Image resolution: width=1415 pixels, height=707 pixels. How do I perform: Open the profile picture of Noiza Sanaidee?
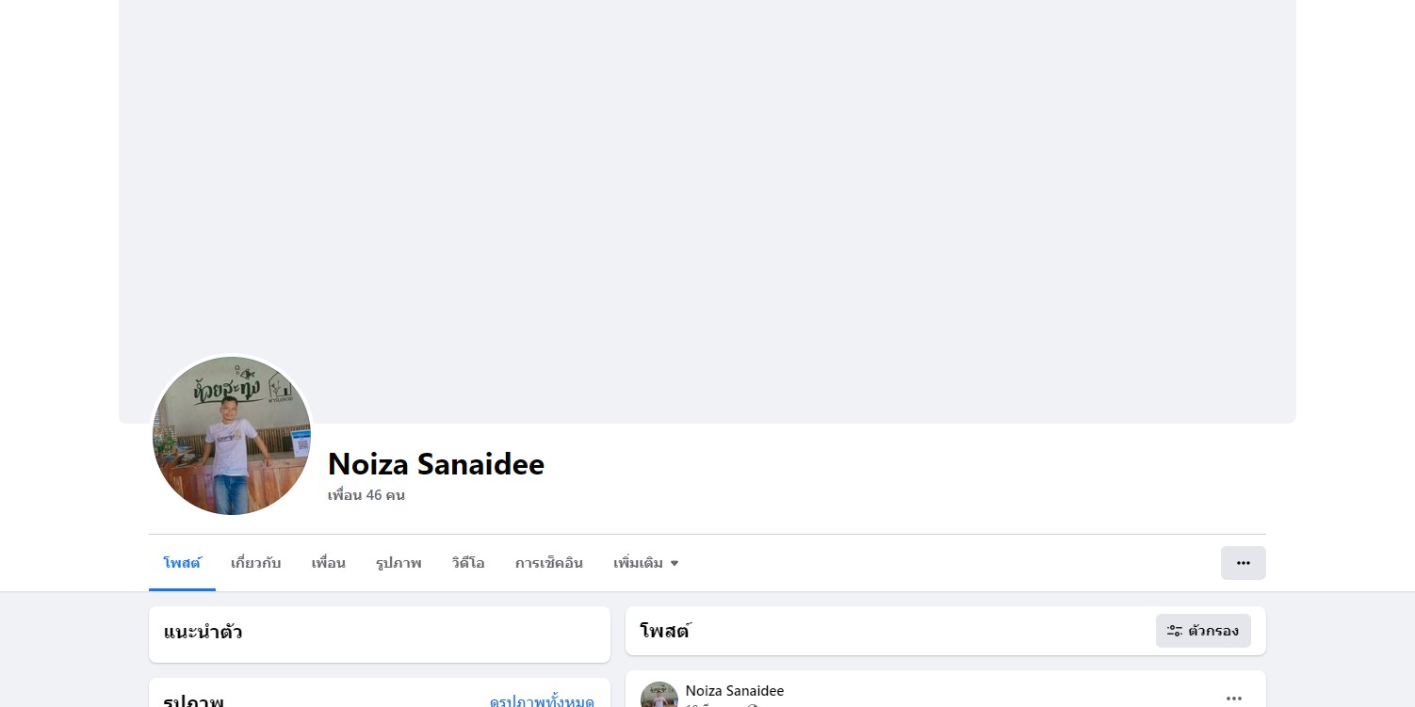(232, 435)
